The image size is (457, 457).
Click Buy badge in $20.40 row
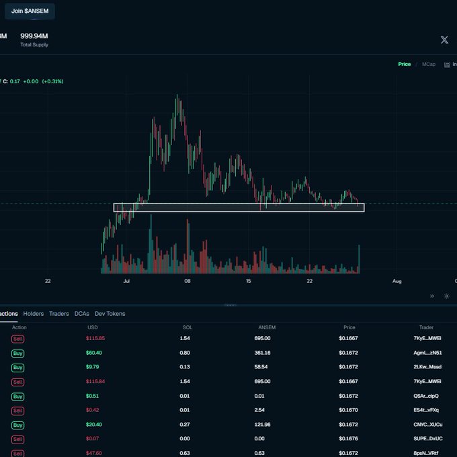(17, 425)
